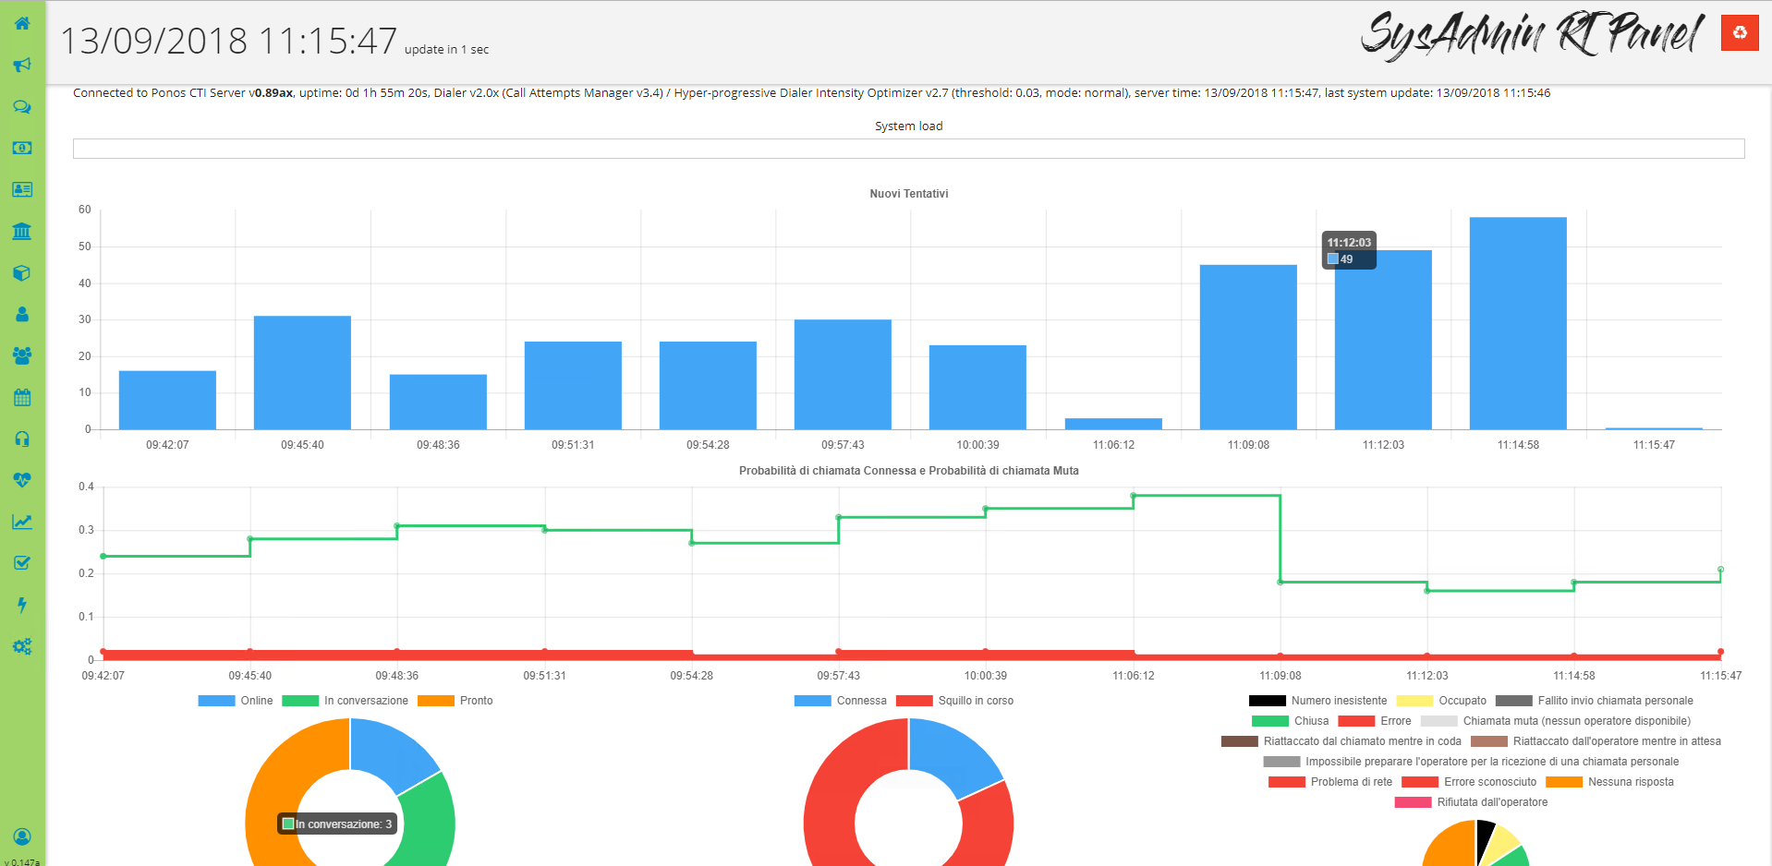Click the 09:54:28 bar in Nuovi Tentativi
Screen dimensions: 1772x866
click(708, 386)
